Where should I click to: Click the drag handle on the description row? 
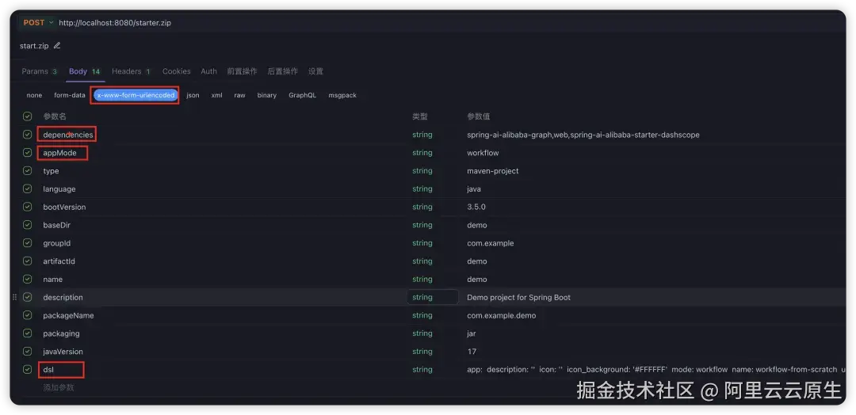(x=15, y=297)
